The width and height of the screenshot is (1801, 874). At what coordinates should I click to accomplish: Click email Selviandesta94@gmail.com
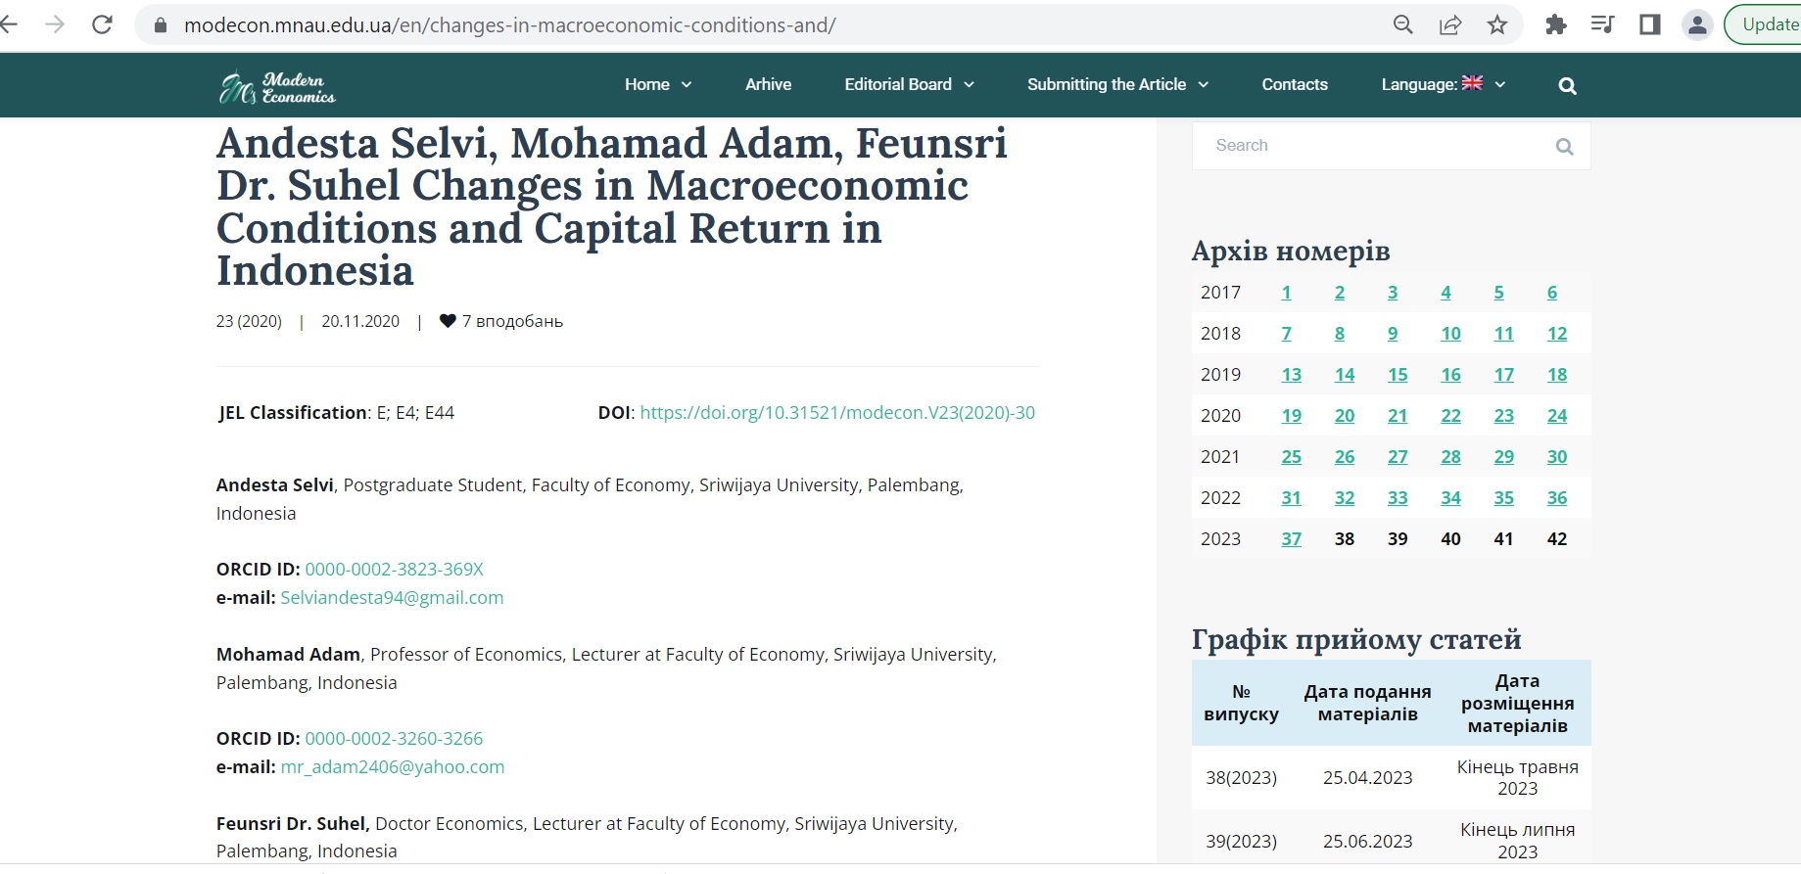click(x=392, y=598)
